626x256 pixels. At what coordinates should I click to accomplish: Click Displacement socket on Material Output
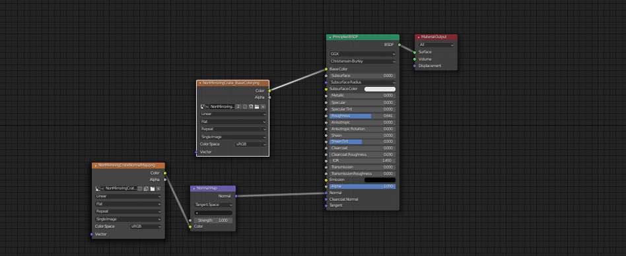pos(415,66)
